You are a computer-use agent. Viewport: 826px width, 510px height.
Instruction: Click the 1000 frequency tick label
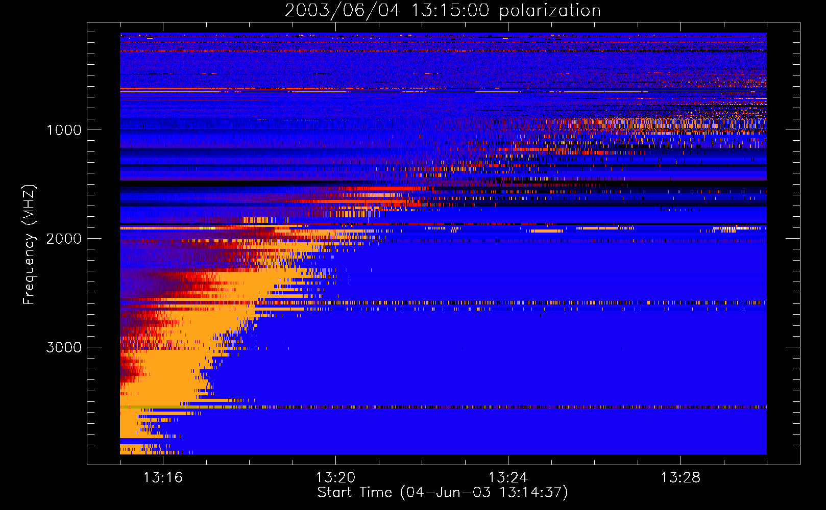click(x=64, y=130)
